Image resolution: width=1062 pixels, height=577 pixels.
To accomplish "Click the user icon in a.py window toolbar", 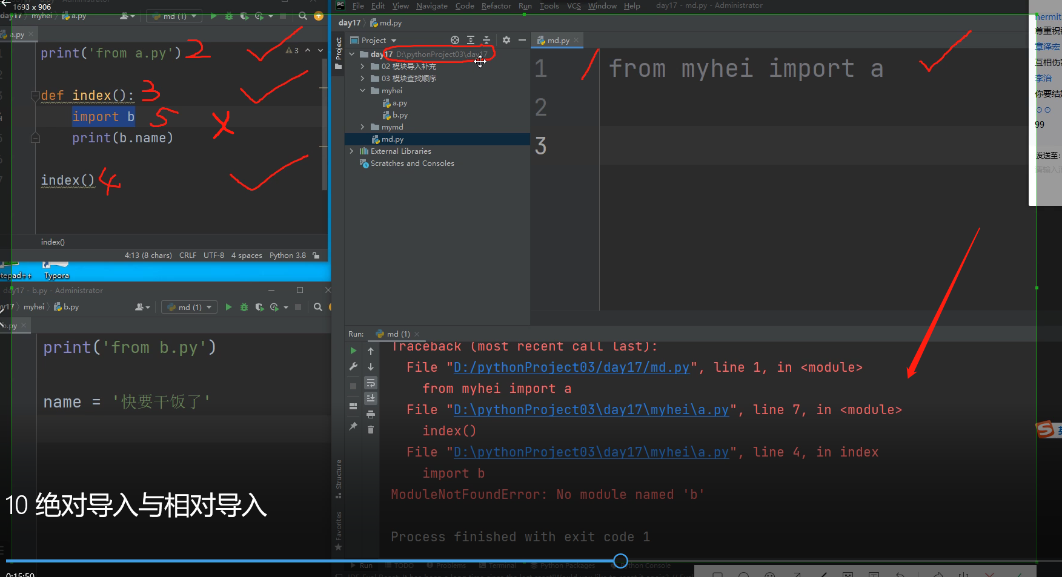I will [127, 16].
